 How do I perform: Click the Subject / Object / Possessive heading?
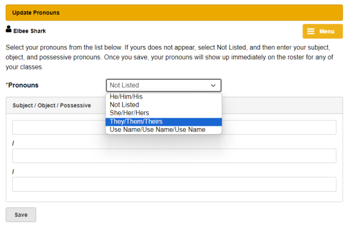tap(52, 105)
